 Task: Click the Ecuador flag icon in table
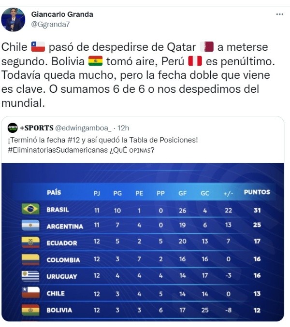[30, 242]
